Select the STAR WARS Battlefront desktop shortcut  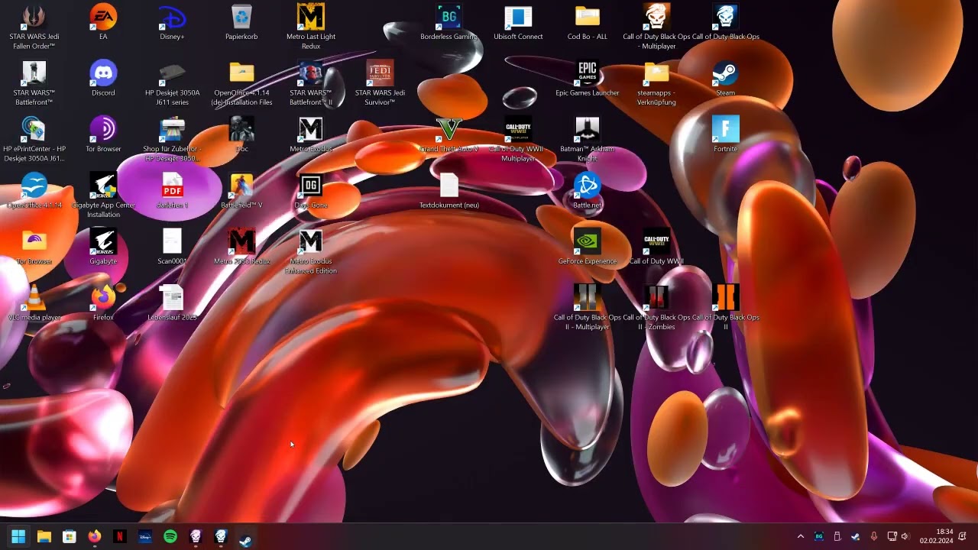(x=34, y=83)
